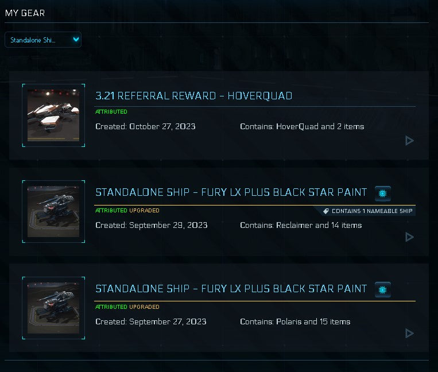Click the Attributed Upgraded label on Reclaimer pledge
The width and height of the screenshot is (438, 372).
[127, 211]
